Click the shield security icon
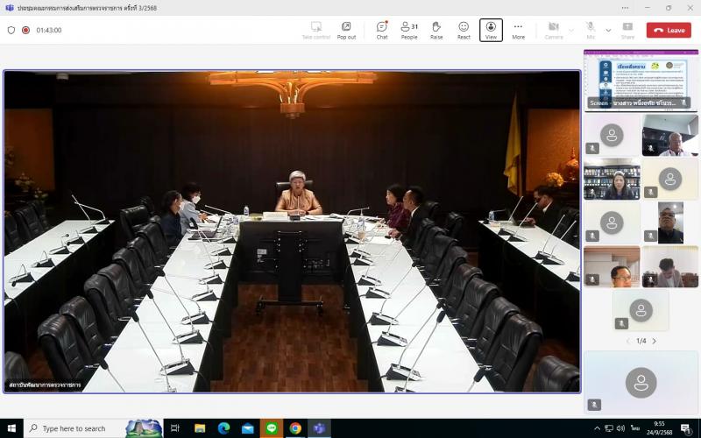 [11, 30]
